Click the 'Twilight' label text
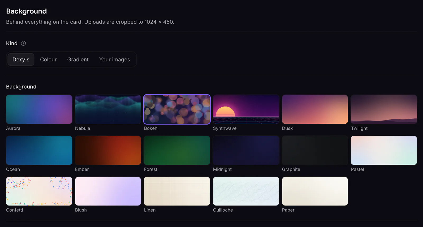The height and width of the screenshot is (227, 423). [x=359, y=128]
